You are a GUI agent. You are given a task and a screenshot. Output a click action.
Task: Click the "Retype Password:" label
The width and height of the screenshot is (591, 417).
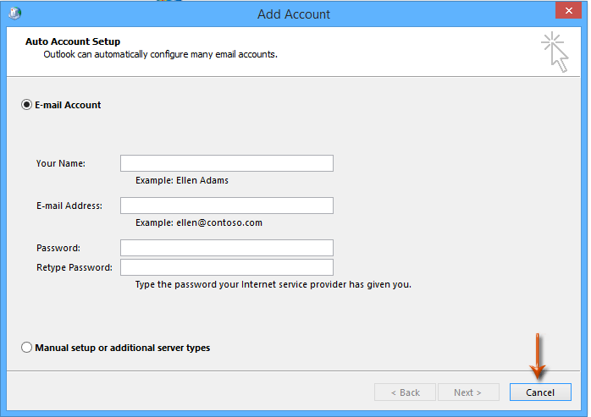[75, 267]
